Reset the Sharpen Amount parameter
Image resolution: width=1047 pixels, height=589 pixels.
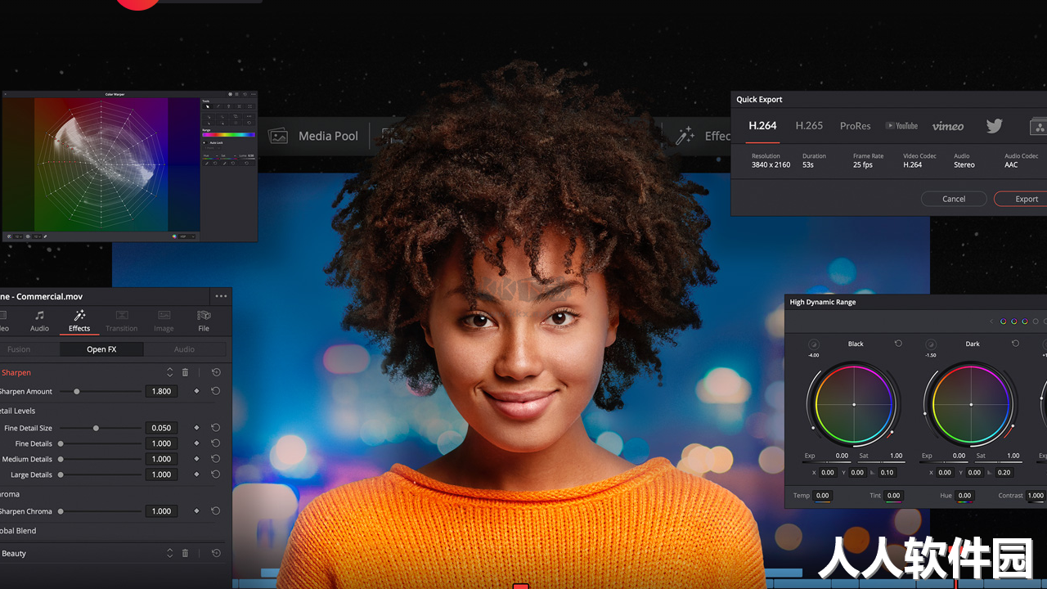pyautogui.click(x=216, y=391)
